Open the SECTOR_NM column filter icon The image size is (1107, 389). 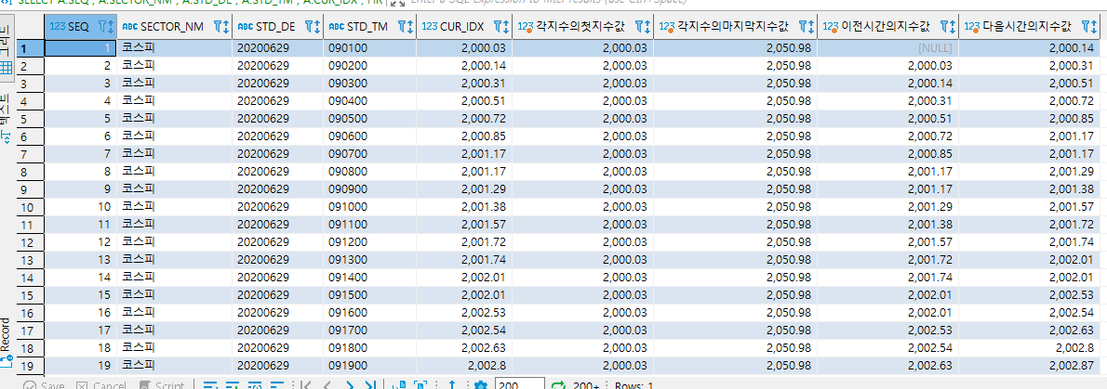(219, 27)
